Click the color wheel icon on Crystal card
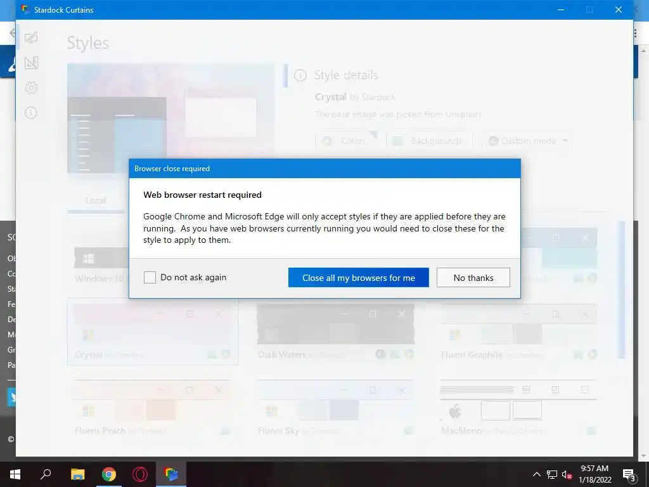The height and width of the screenshot is (487, 649). coord(226,354)
